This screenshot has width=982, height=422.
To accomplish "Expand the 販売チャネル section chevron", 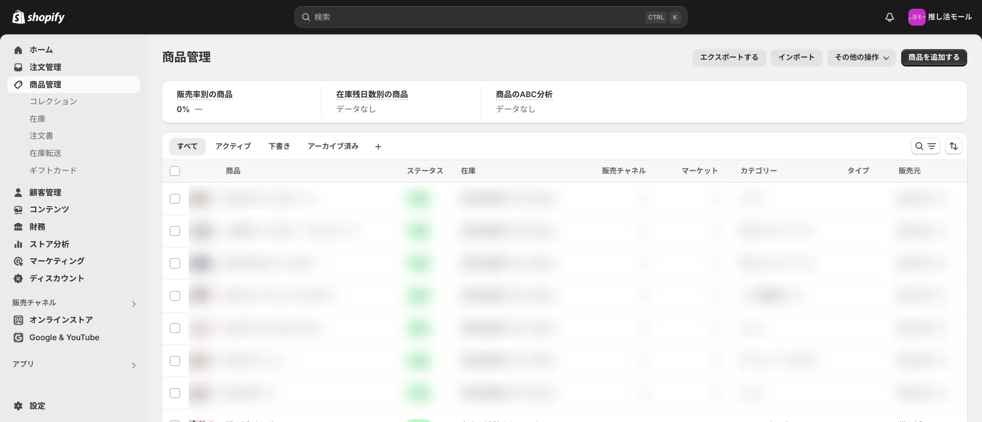I will pos(133,304).
